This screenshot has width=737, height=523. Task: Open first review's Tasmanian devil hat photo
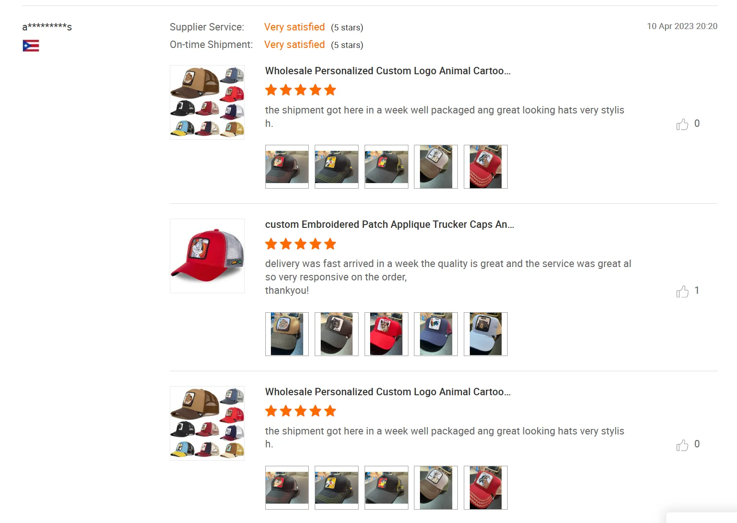point(287,166)
